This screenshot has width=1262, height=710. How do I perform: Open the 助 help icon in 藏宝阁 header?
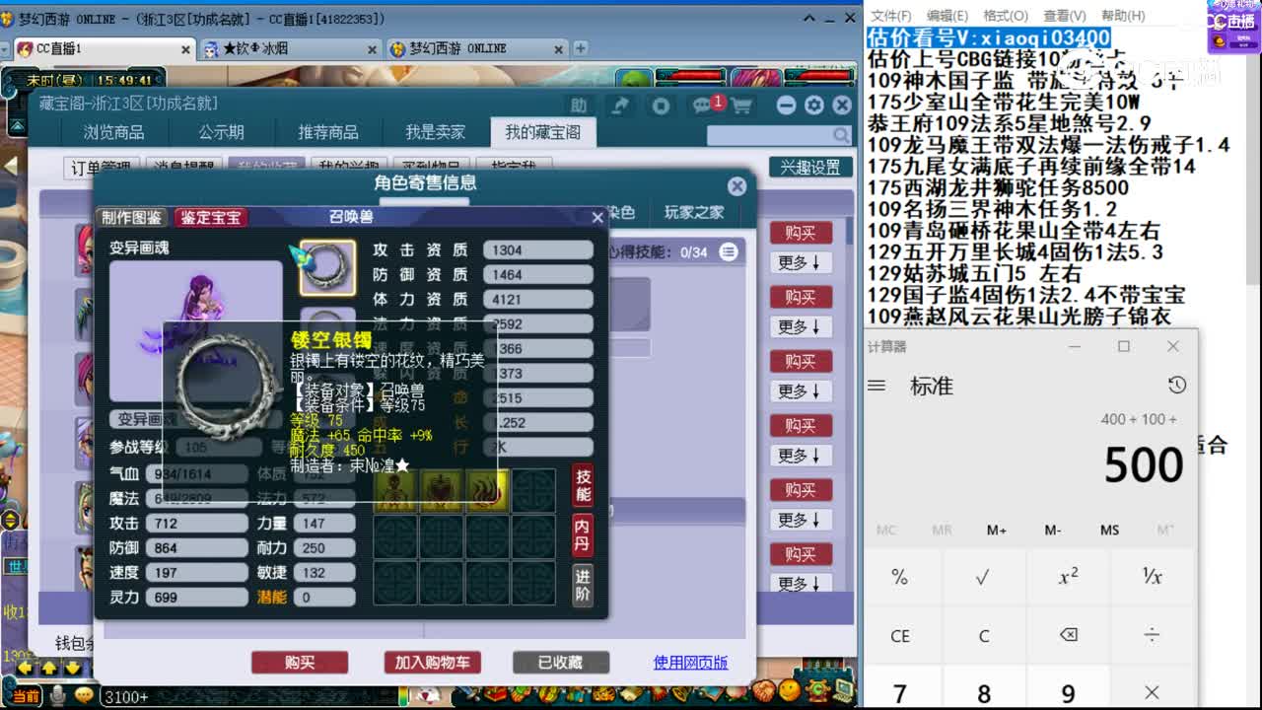coord(579,106)
